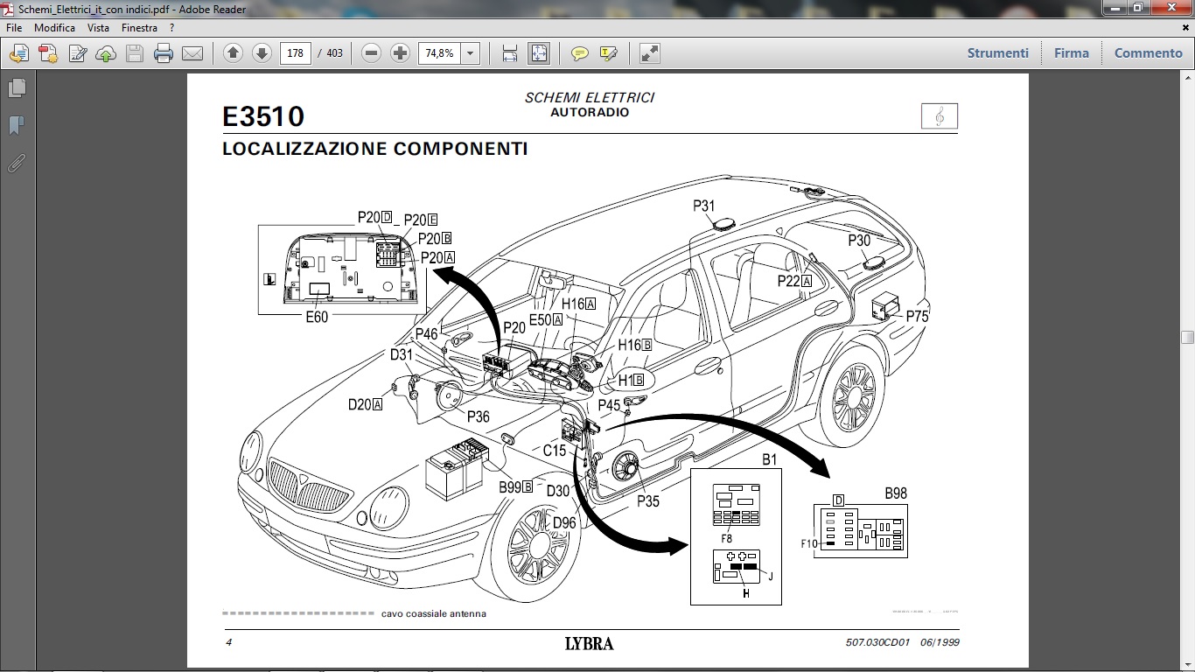Click the 'P31' component label
The height and width of the screenshot is (672, 1195).
click(x=704, y=206)
